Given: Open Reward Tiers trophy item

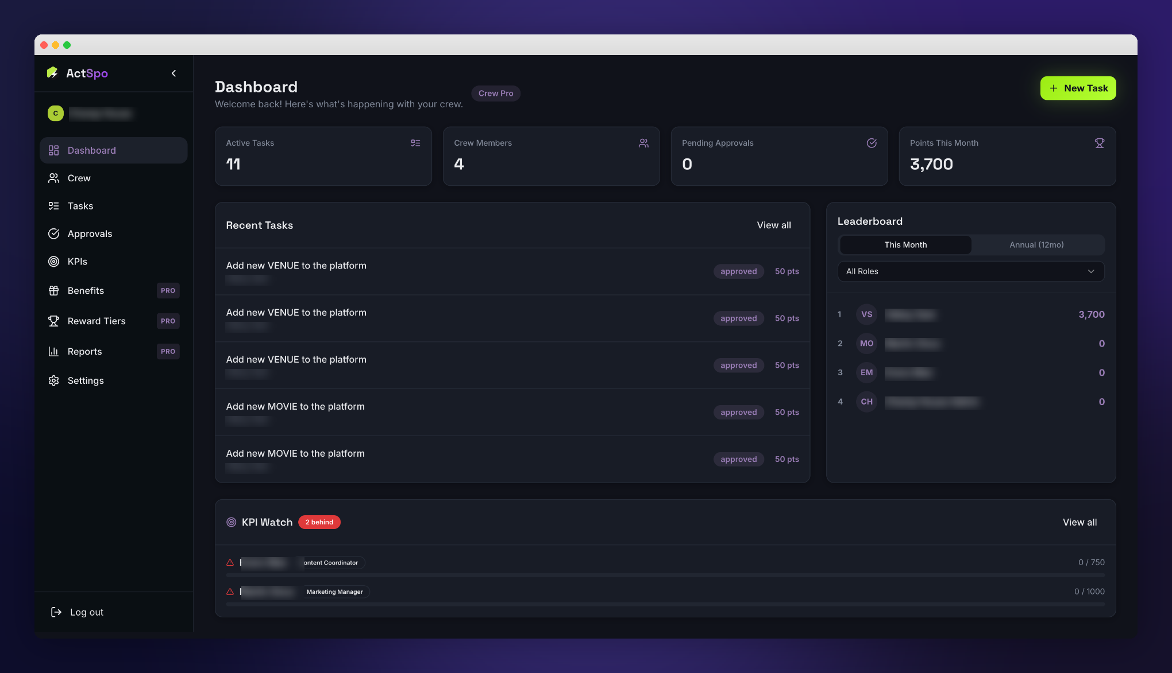Looking at the screenshot, I should click(x=96, y=321).
